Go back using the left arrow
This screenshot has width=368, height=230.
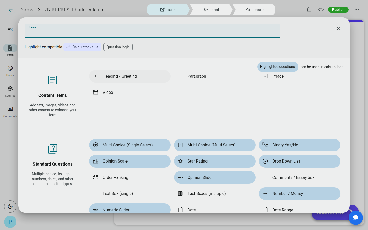coord(10,10)
